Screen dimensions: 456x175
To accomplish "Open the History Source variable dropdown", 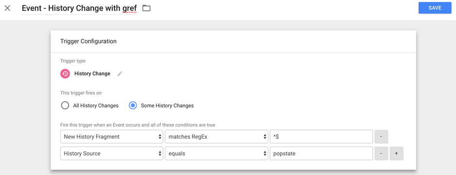I will [x=112, y=154].
